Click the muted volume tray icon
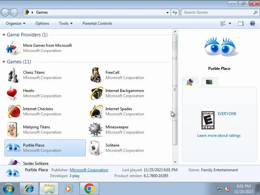This screenshot has width=260, height=195. (x=227, y=189)
